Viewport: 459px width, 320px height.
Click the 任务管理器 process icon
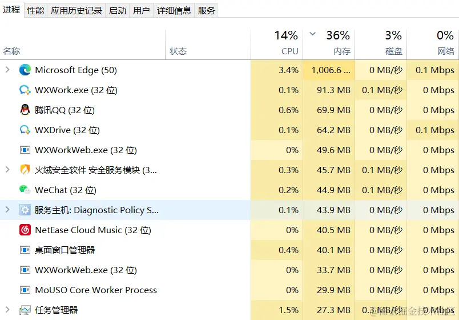[25, 310]
